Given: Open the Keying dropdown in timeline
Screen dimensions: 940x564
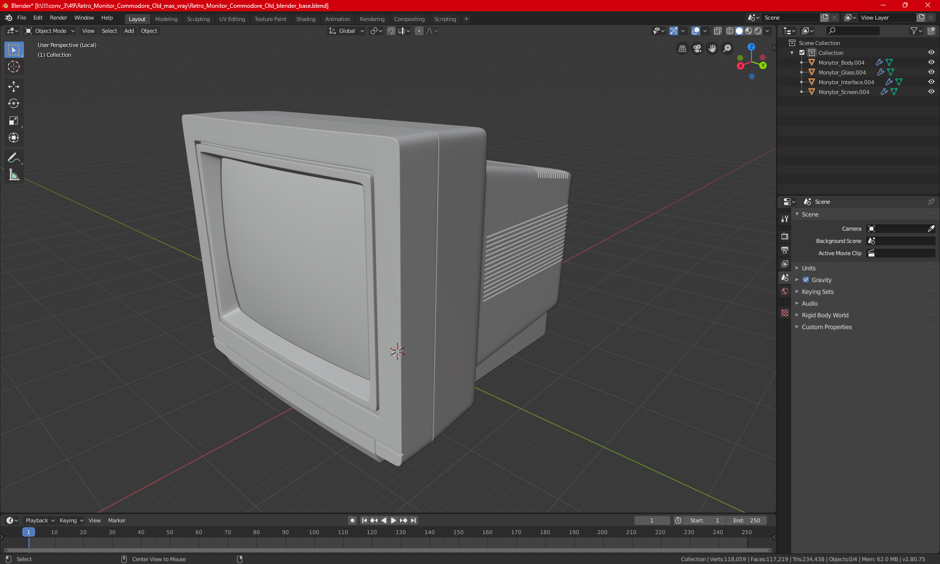Looking at the screenshot, I should tap(71, 520).
